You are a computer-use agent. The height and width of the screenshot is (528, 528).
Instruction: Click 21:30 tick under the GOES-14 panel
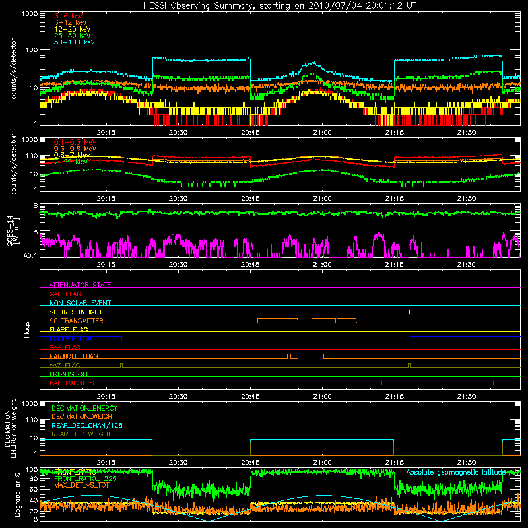click(467, 265)
